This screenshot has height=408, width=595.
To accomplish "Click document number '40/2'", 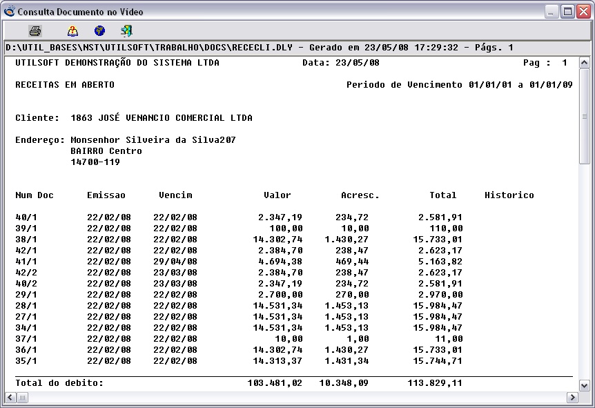I will (26, 283).
